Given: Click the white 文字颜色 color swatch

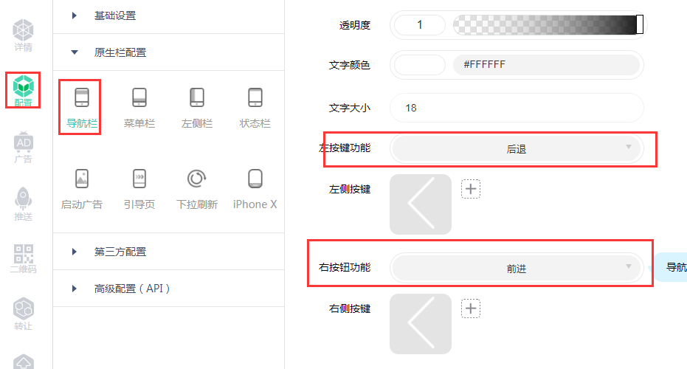Looking at the screenshot, I should point(420,65).
